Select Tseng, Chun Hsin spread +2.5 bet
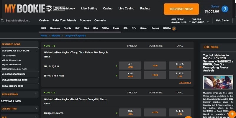The image size is (236, 118). (130, 75)
